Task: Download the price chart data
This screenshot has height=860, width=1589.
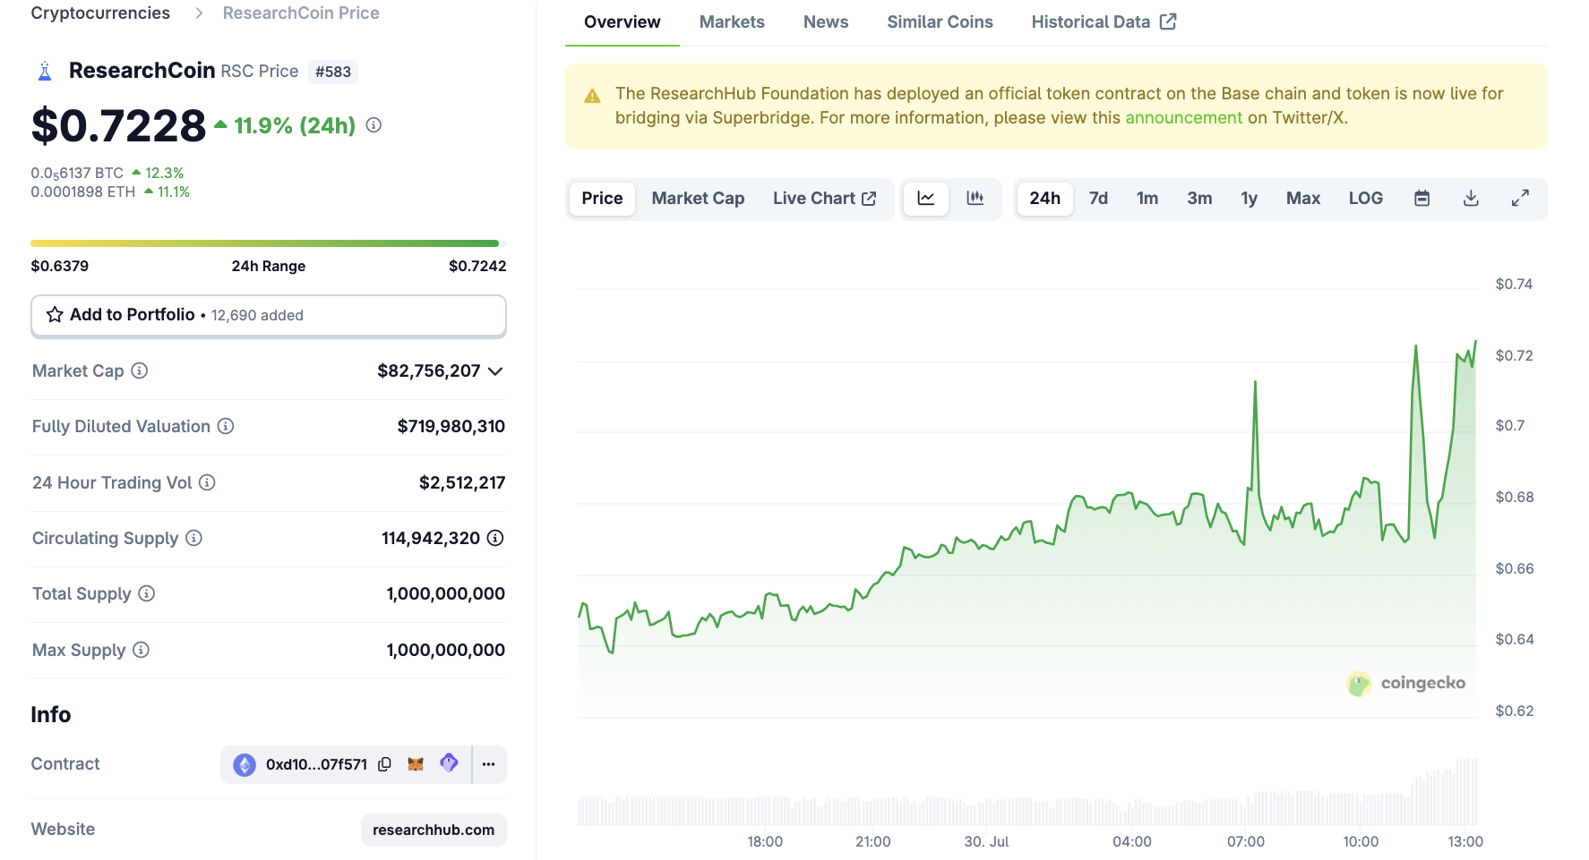Action: pos(1470,199)
